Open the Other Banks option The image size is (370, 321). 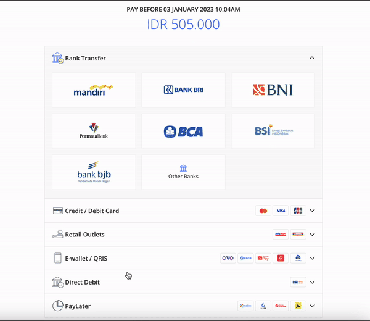click(183, 172)
